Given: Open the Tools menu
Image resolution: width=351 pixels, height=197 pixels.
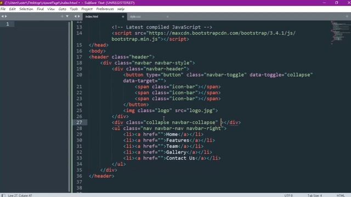Looking at the screenshot, I should tap(73, 9).
